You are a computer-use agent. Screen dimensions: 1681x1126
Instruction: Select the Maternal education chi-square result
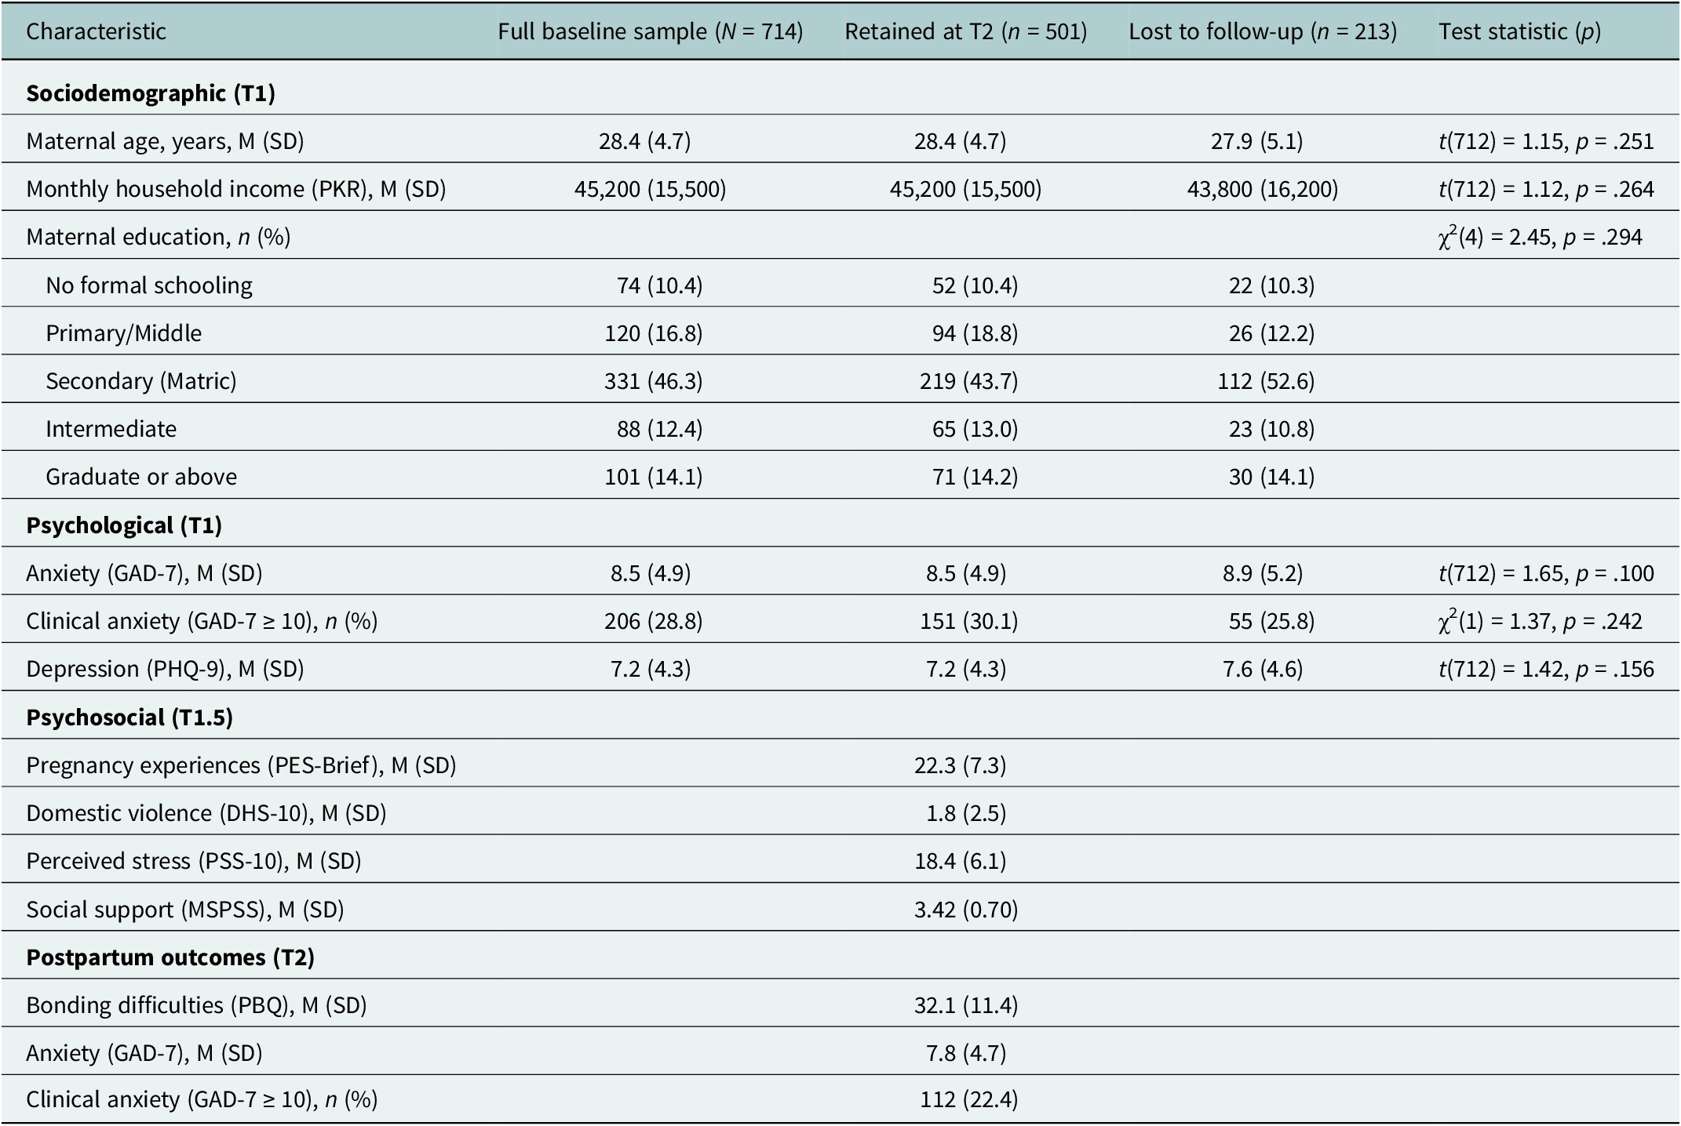pos(1540,237)
